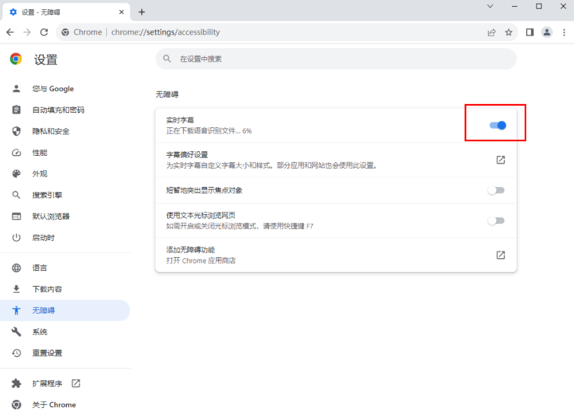Click the speedometer icon beside 性能

(16, 153)
